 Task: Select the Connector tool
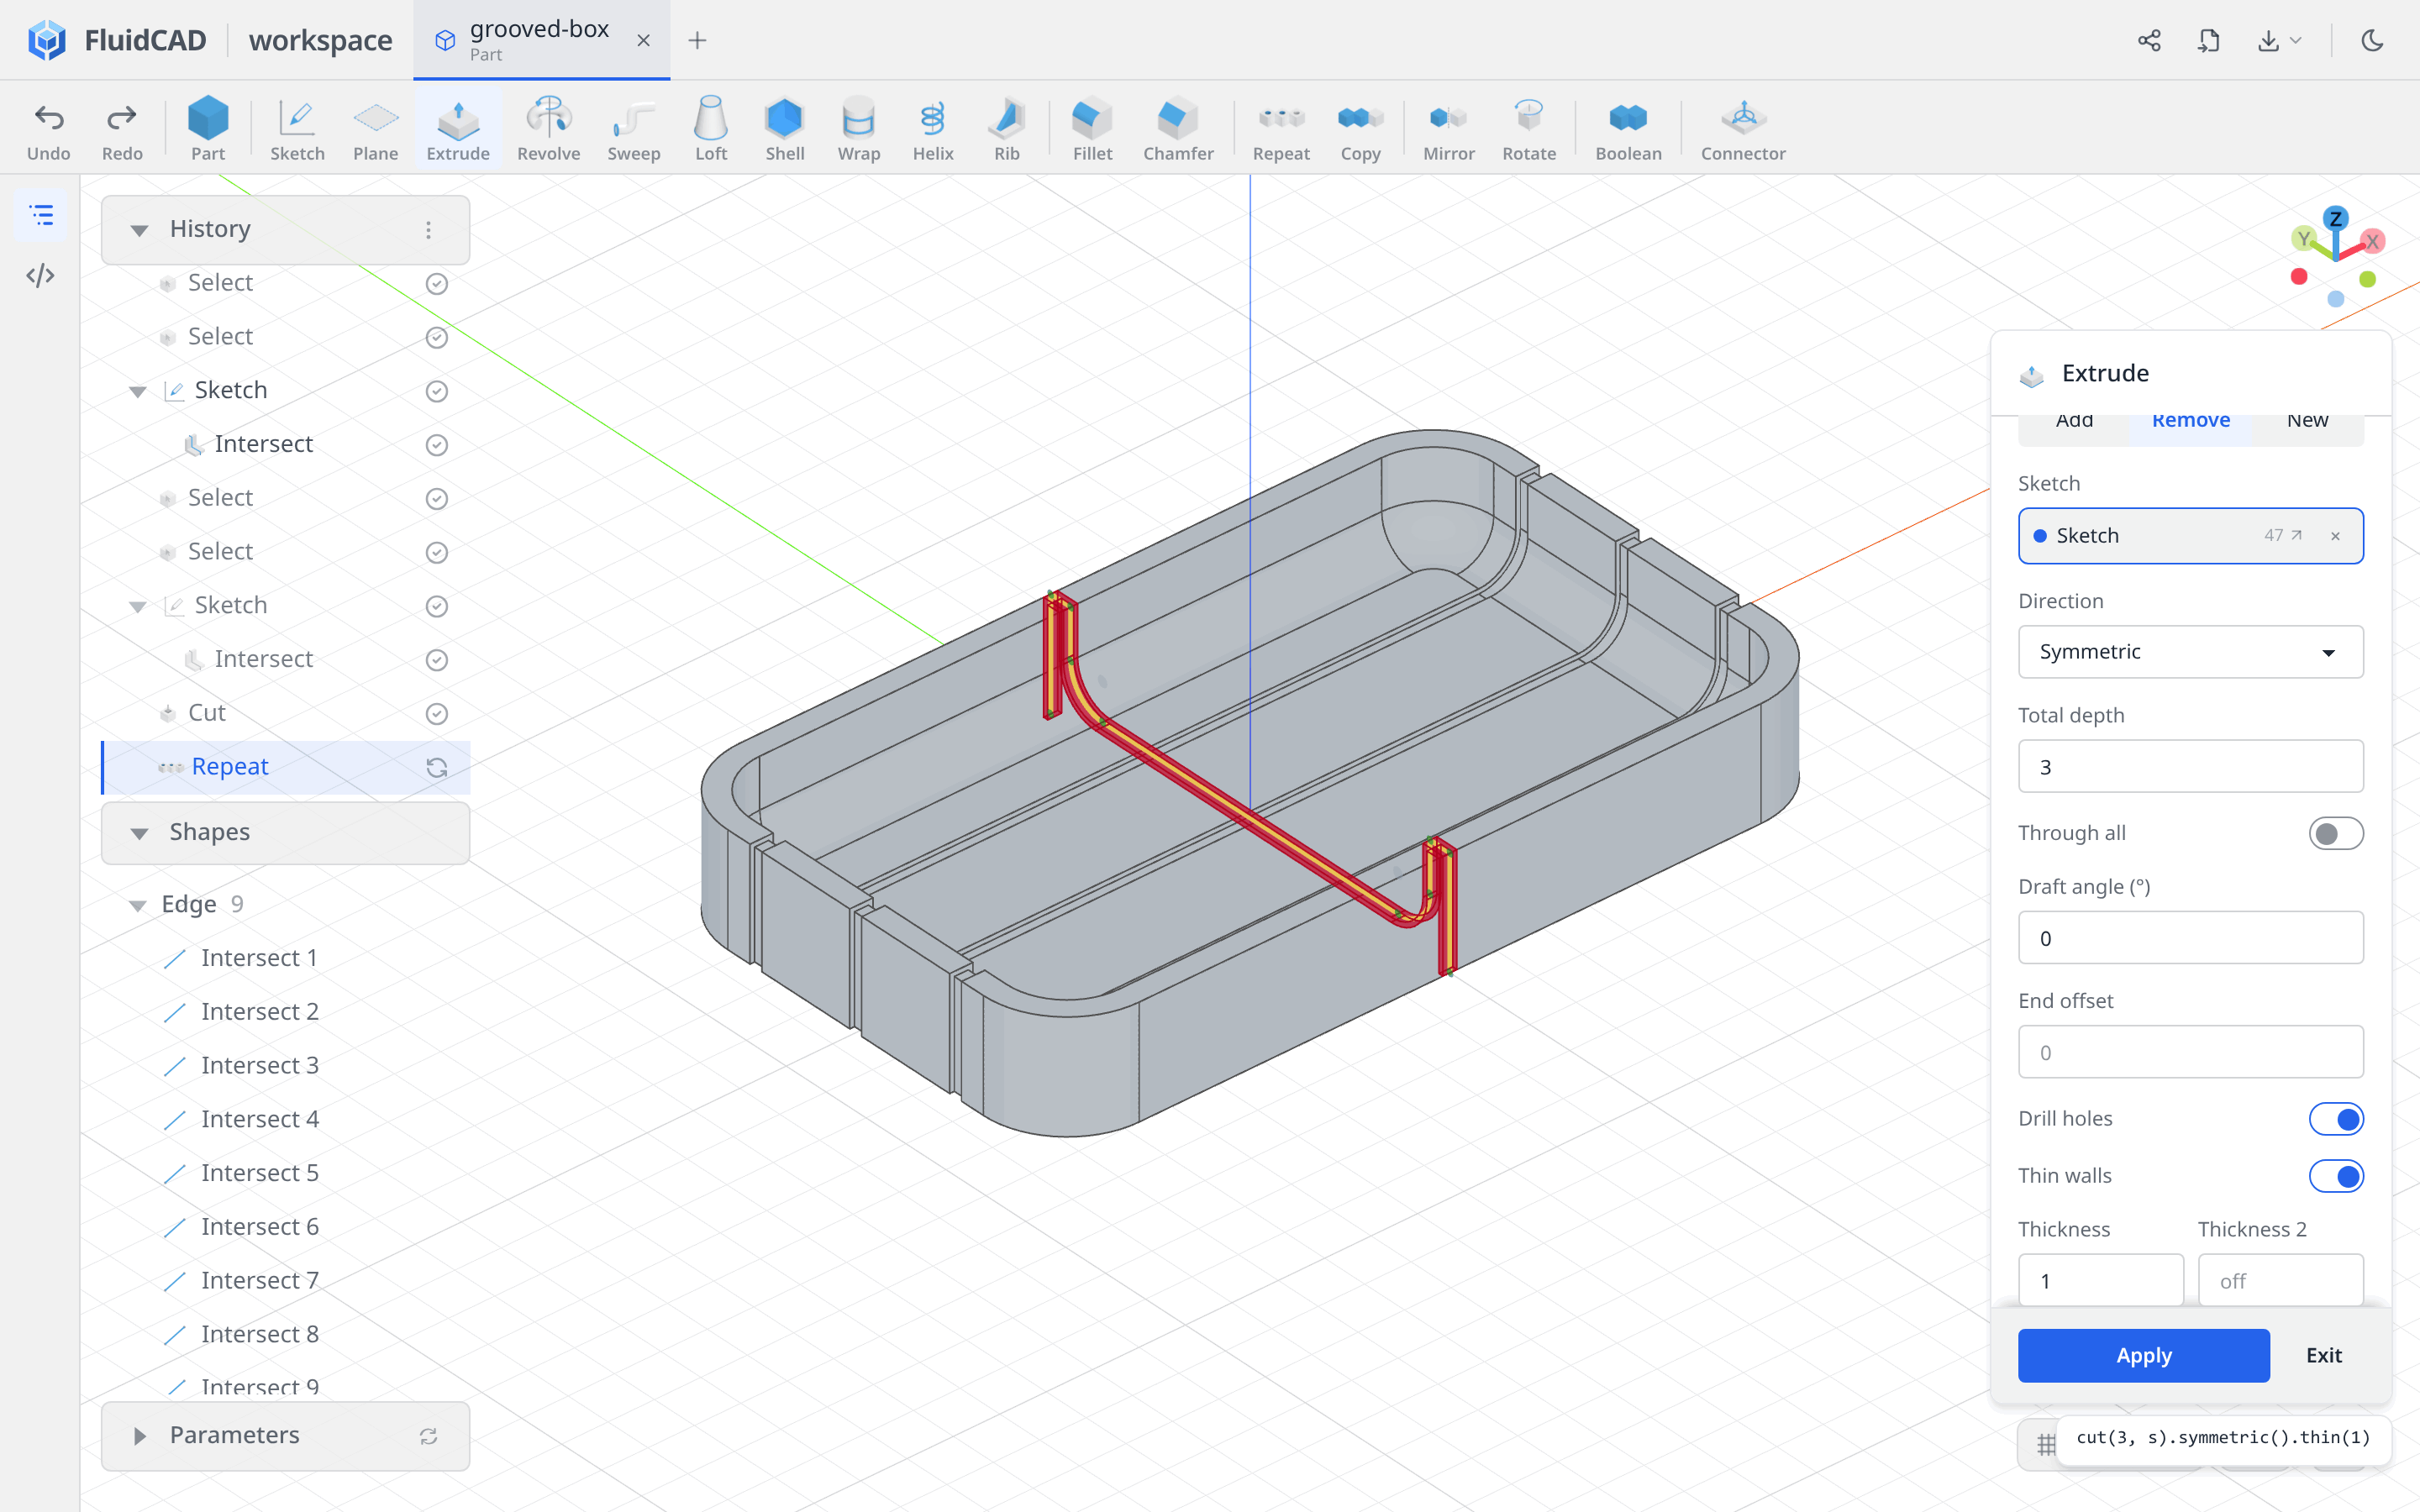[x=1743, y=129]
